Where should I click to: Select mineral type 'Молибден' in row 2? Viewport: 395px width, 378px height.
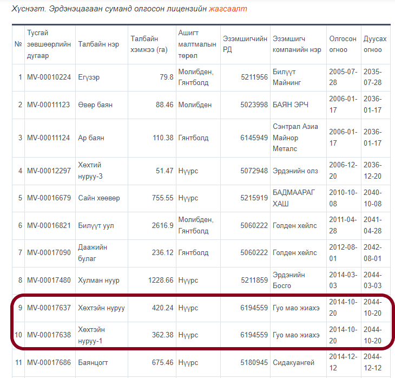click(195, 105)
